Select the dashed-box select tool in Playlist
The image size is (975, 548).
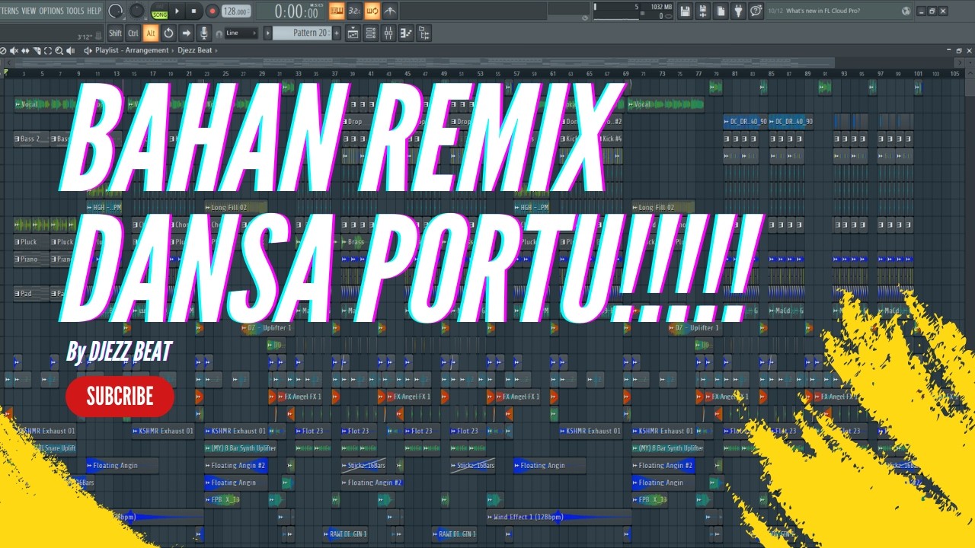click(48, 50)
